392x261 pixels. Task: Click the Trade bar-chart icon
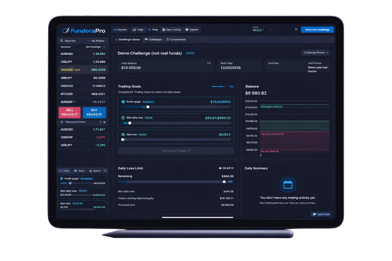point(134,30)
